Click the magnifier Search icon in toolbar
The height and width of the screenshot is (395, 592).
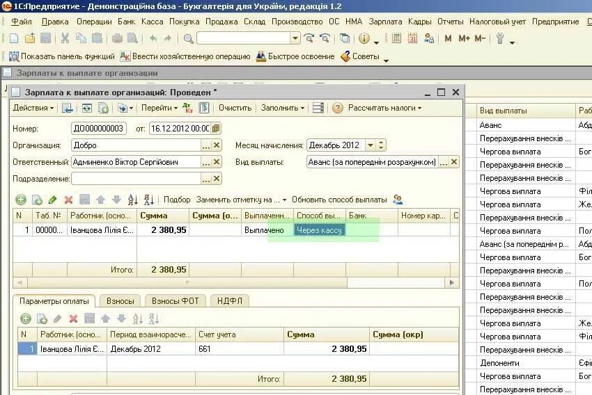click(x=188, y=38)
